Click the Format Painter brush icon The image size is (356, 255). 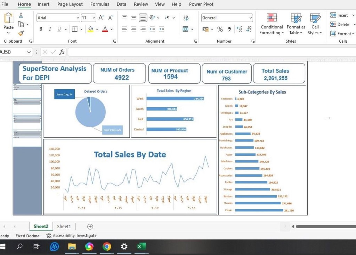click(21, 33)
